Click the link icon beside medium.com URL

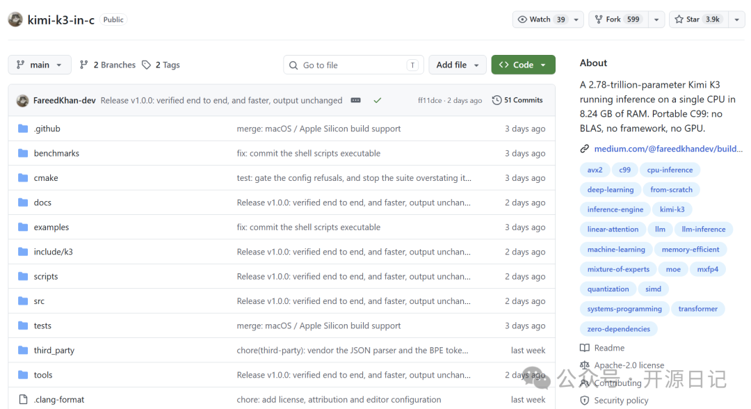584,149
